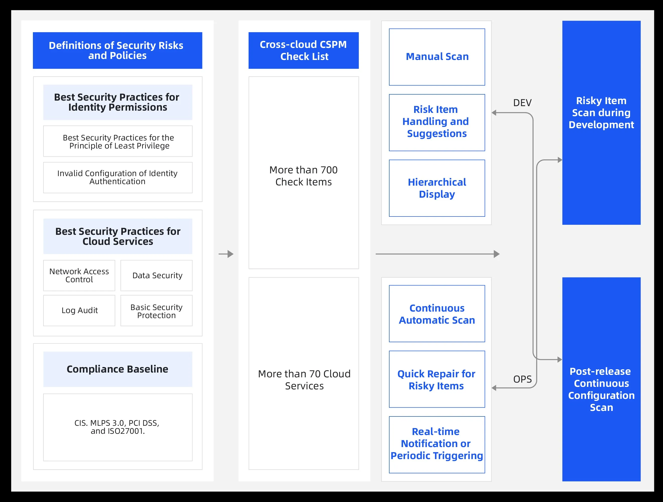The width and height of the screenshot is (663, 502).
Task: Click the Principle of Least Privilege box
Action: [118, 141]
